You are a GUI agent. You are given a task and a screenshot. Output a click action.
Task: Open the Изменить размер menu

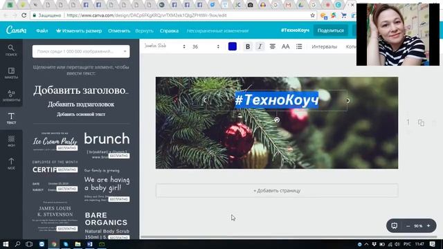tap(79, 30)
